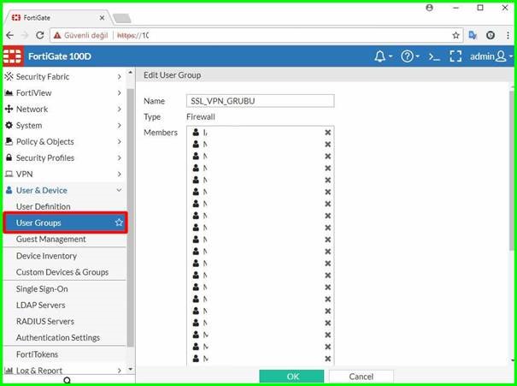Expand the Network menu
This screenshot has width=517, height=386.
pos(64,109)
